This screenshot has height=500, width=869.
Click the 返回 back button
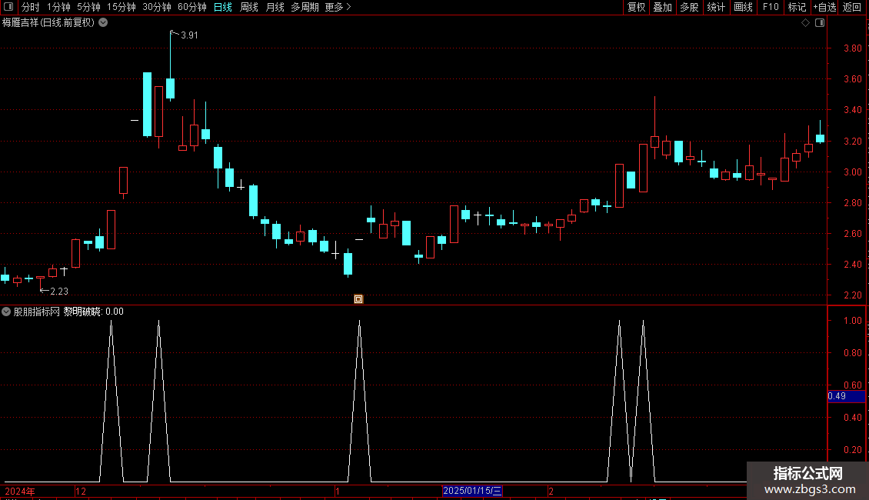[x=852, y=7]
